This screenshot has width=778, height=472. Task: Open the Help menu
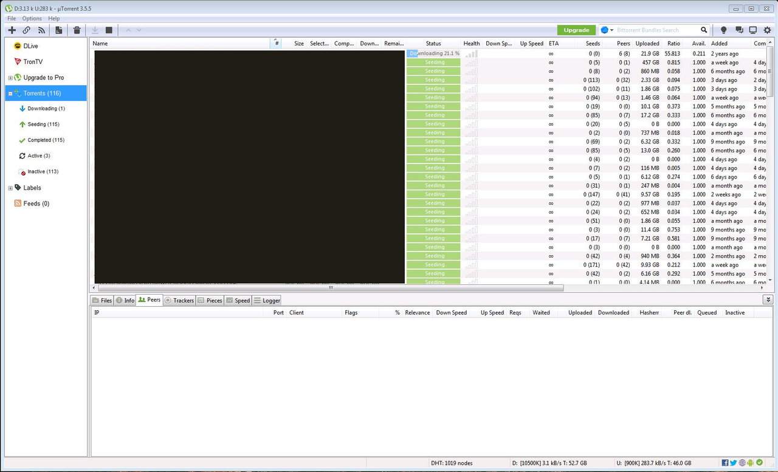54,19
